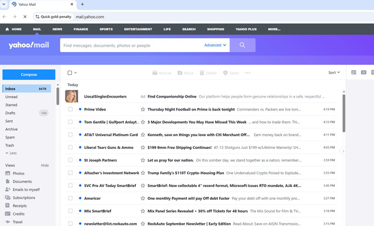This screenshot has height=226, width=374.
Task: Check the Liberal Tears Guns & Ammo checkbox
Action: [x=70, y=147]
